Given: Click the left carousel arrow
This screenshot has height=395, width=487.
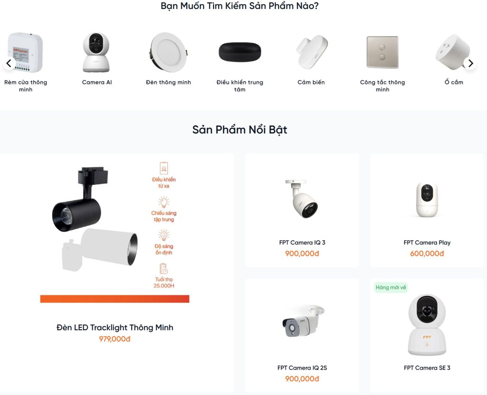Looking at the screenshot, I should [9, 63].
